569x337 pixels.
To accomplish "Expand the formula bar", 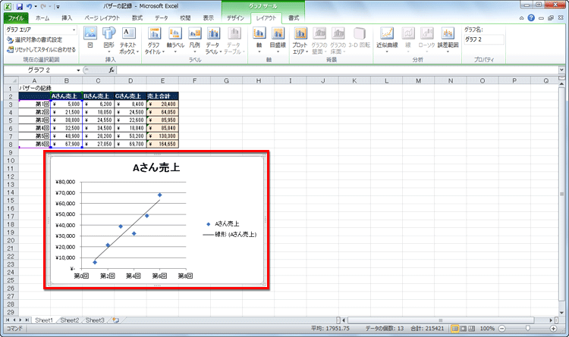I will [x=561, y=70].
